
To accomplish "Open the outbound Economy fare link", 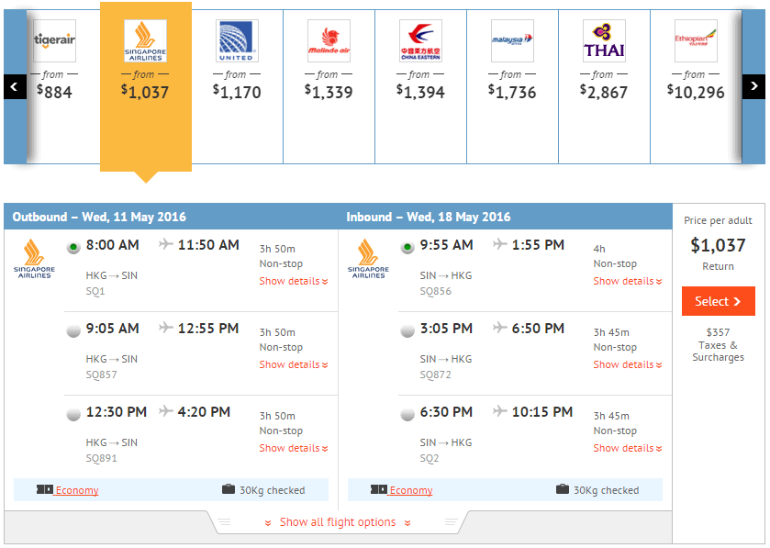I will point(77,490).
